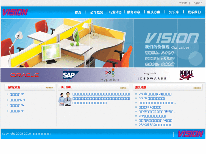Open the EPM solution link
Viewport: 206px width, 154px height.
pyautogui.click(x=17, y=105)
